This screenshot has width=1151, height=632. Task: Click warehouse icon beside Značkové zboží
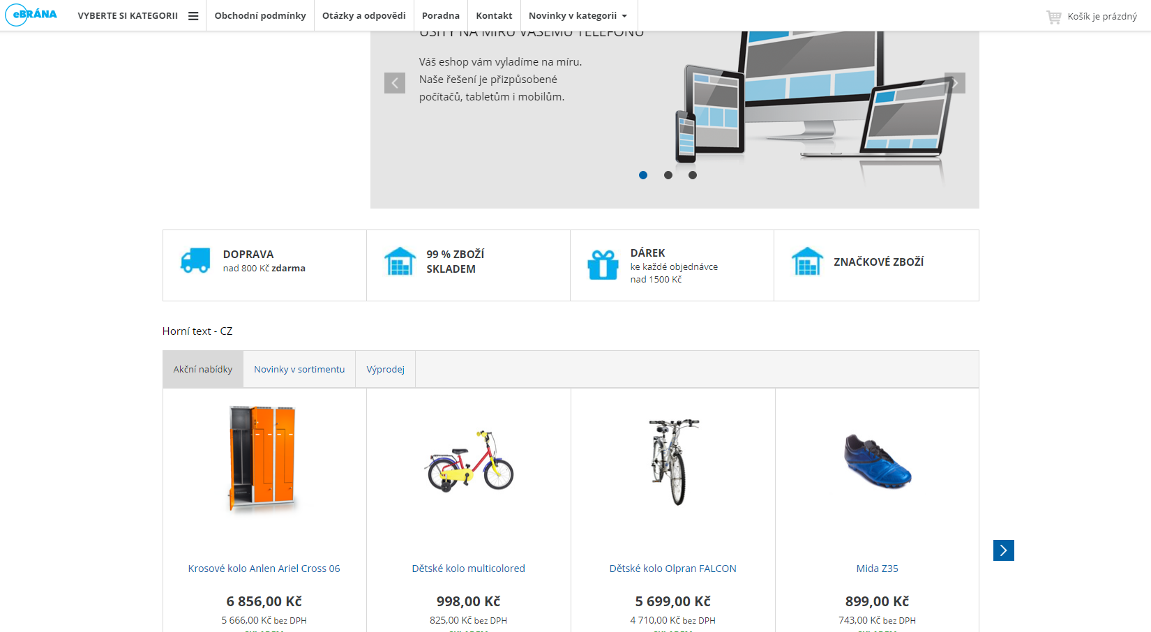click(807, 262)
